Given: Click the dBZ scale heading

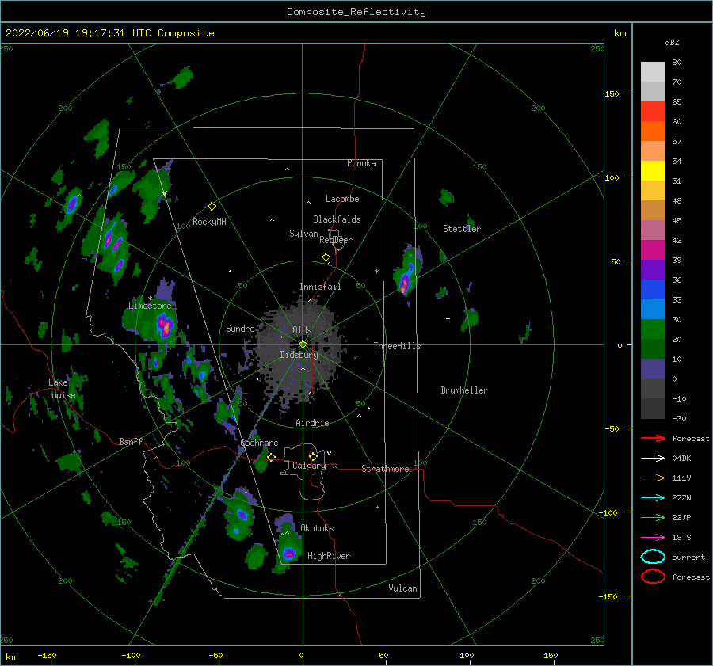Looking at the screenshot, I should [x=672, y=42].
